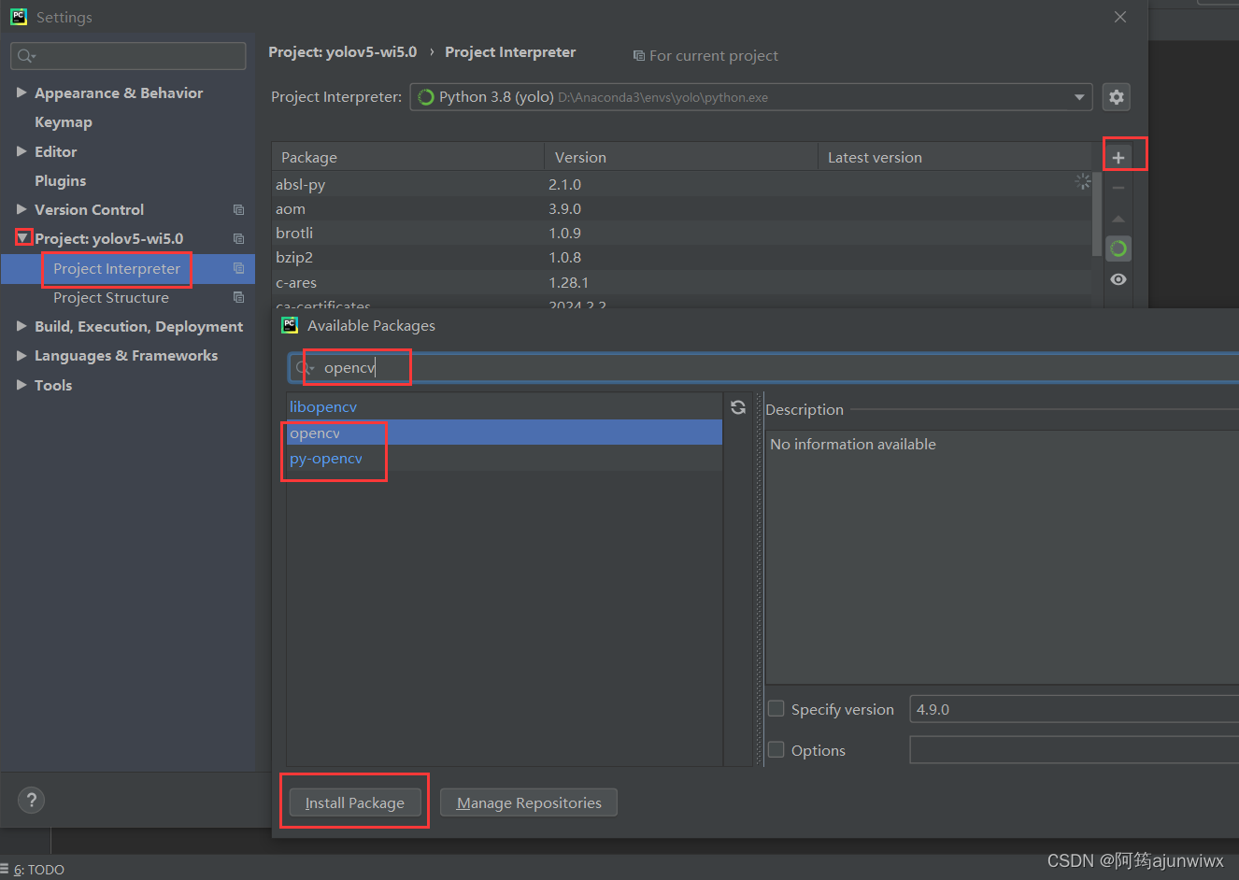The image size is (1239, 880).
Task: Click the PyCharm logo in Settings title
Action: click(x=19, y=17)
